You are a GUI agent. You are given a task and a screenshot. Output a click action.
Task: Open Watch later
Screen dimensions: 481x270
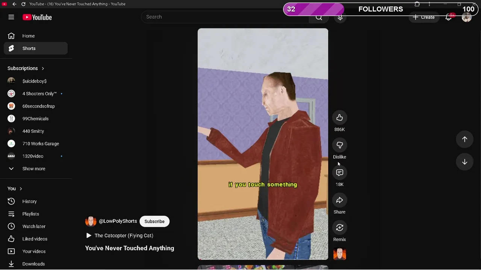pos(36,226)
